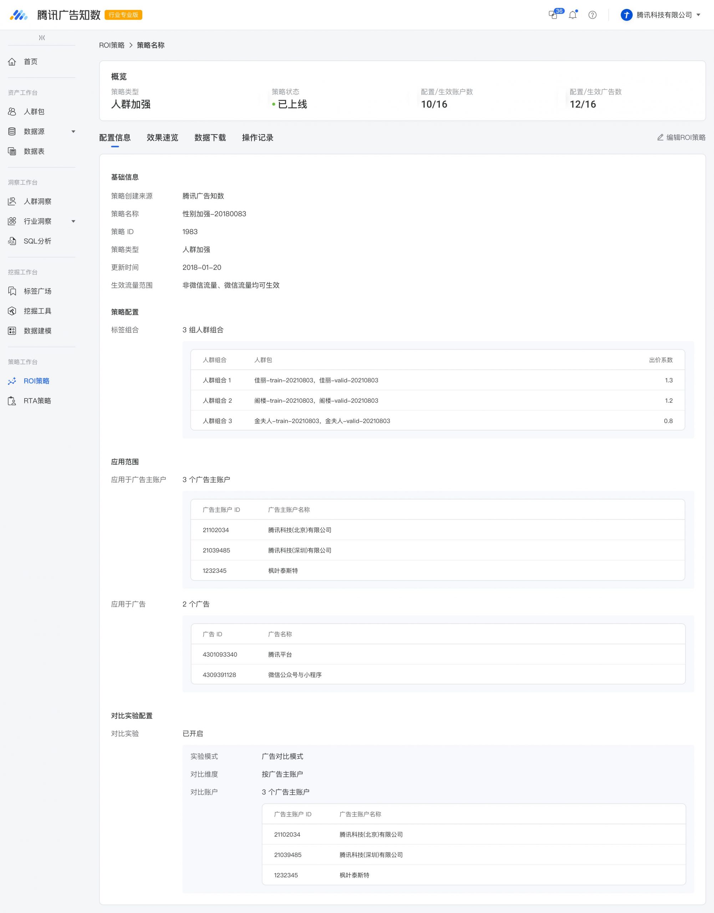The width and height of the screenshot is (714, 913).
Task: Click the 10/16 account count
Action: pyautogui.click(x=434, y=104)
